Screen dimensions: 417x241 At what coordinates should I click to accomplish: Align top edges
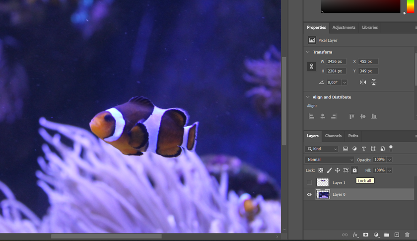coord(351,116)
